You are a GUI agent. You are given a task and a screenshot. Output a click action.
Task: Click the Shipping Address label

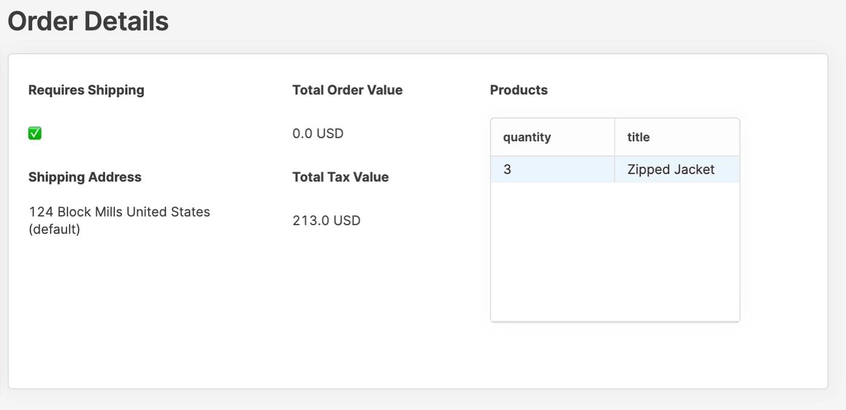tap(85, 177)
